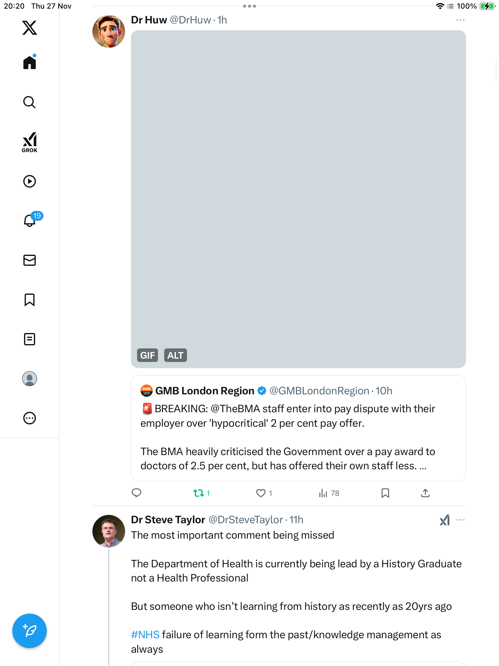
Task: Compose a new post
Action: point(30,631)
